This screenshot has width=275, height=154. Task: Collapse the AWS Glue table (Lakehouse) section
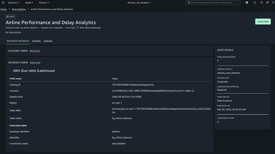click(x=10, y=71)
